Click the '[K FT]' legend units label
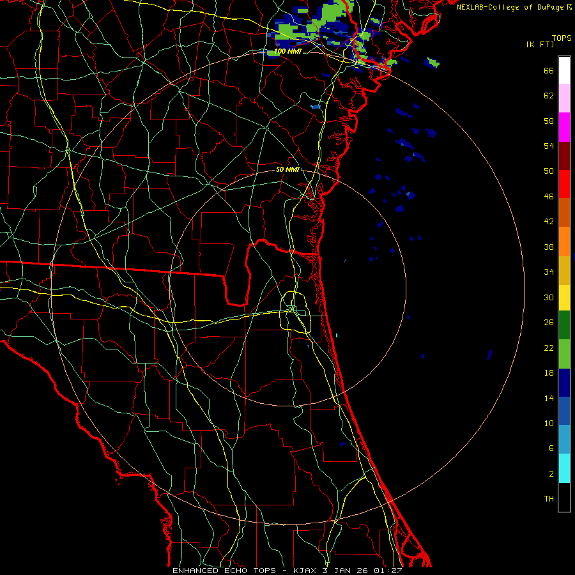575x575 pixels. 540,44
